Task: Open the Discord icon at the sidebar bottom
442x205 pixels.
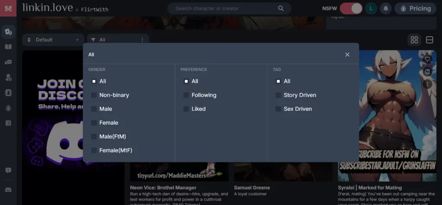Action: (8, 190)
